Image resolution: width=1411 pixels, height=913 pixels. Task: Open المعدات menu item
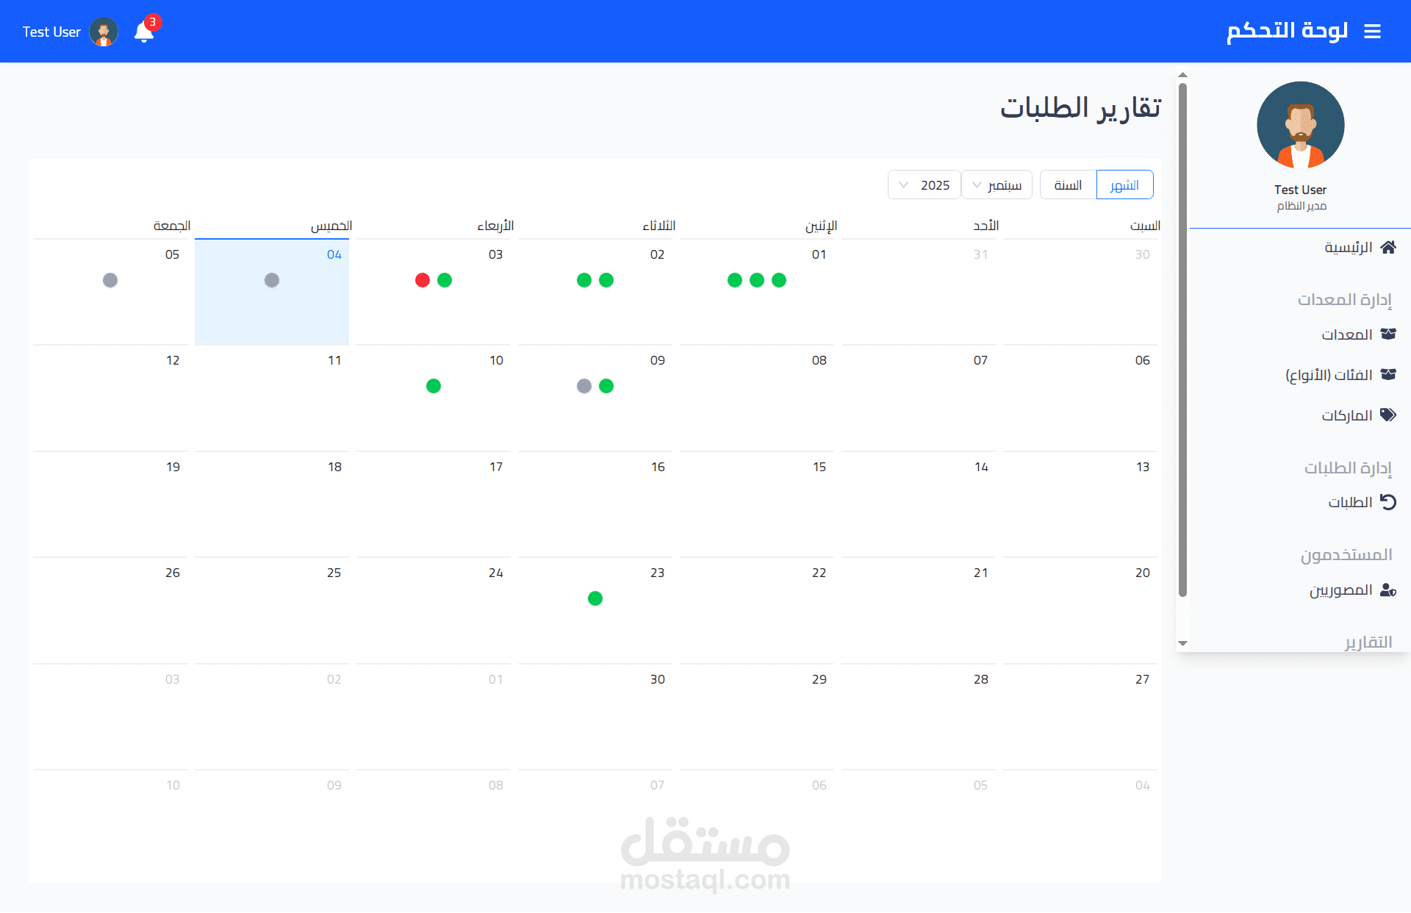tap(1346, 334)
